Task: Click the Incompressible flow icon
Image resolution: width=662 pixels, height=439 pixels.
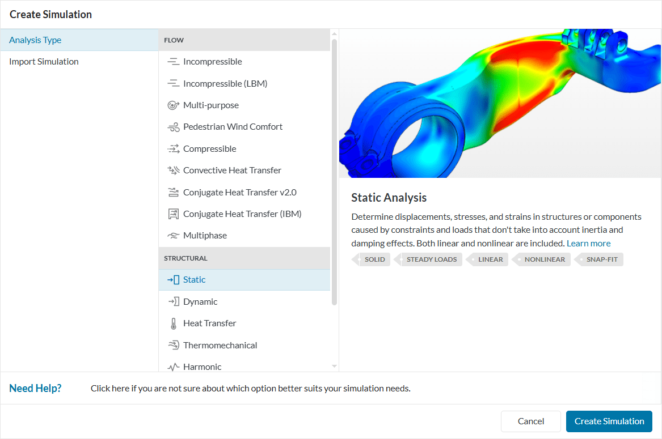Action: point(174,62)
